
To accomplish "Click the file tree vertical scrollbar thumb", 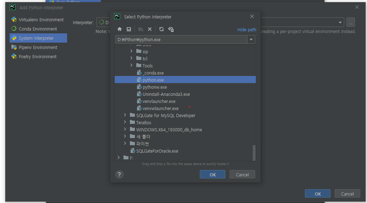I will click(x=254, y=153).
